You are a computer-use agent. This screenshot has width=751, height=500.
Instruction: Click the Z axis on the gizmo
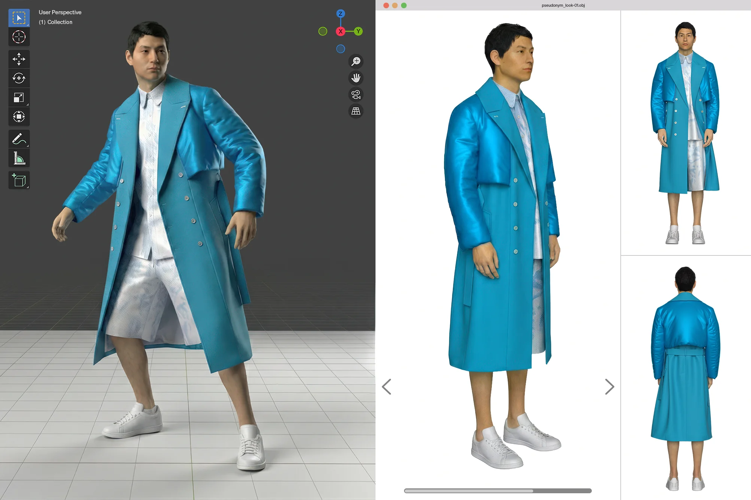click(x=341, y=14)
